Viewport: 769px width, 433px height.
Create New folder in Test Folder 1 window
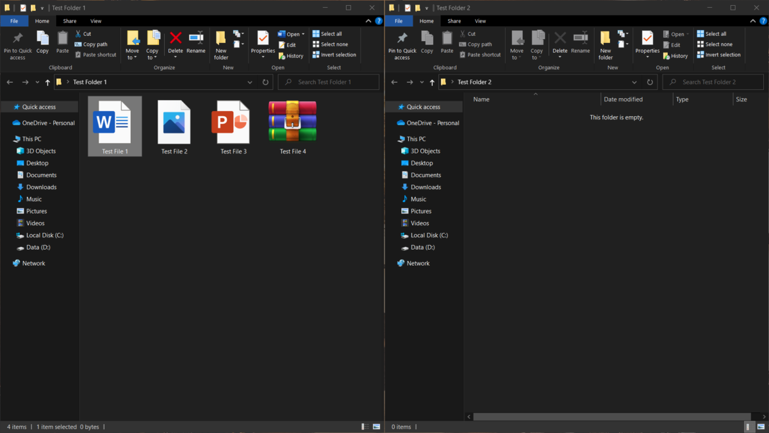221,45
